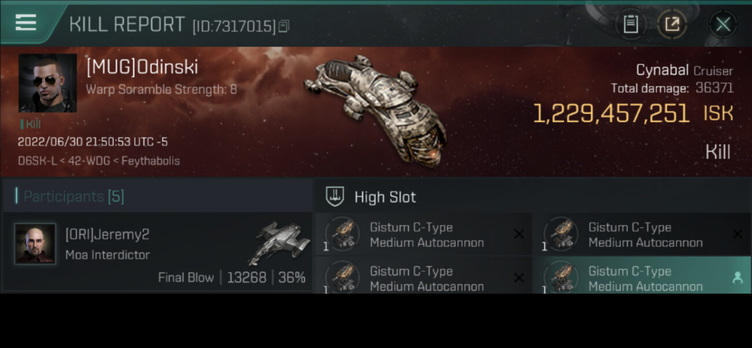Close the kill report window

pos(722,24)
